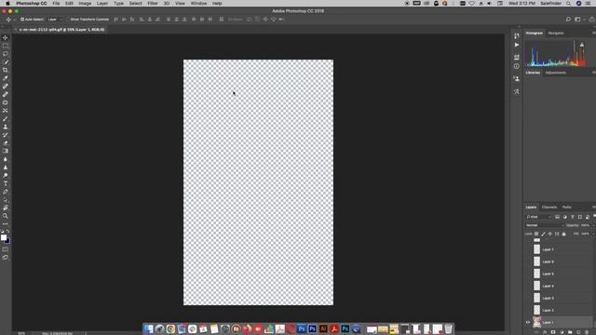Toggle lock position
Image resolution: width=596 pixels, height=335 pixels.
550,234
